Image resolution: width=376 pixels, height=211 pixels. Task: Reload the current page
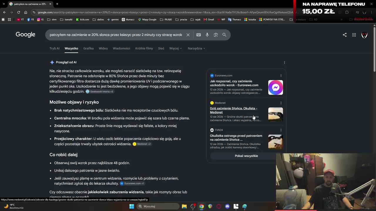point(19,12)
